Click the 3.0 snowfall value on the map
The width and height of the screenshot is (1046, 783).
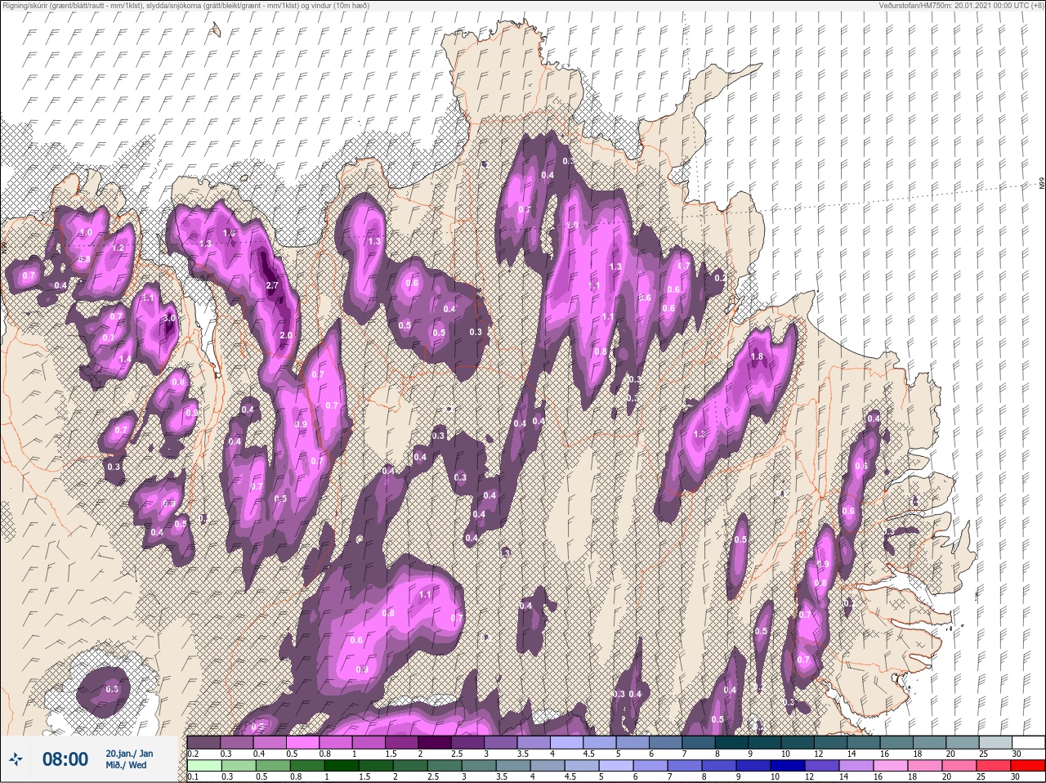pos(169,318)
